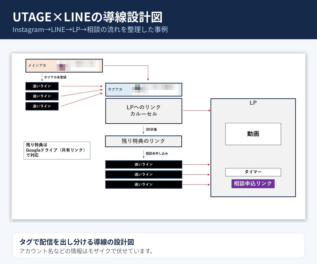Click the mosaic image in サブアカ box
Screen dimensions: 317x264
click(x=155, y=90)
